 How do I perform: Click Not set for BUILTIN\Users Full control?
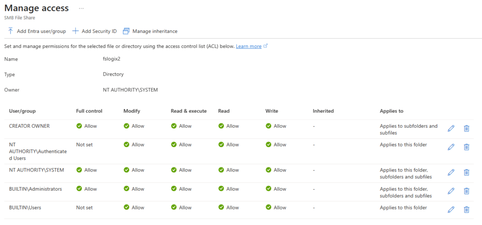[84, 208]
